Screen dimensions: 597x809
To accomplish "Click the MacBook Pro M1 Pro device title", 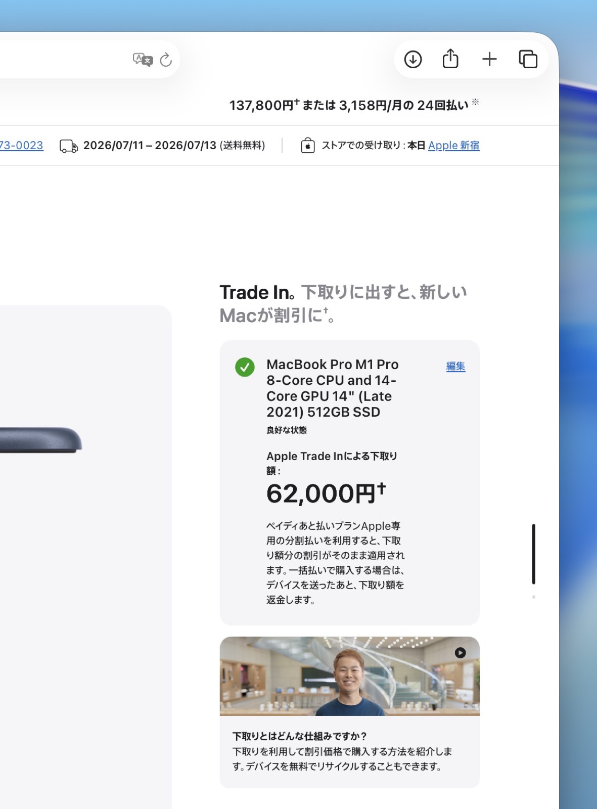I will pos(333,388).
